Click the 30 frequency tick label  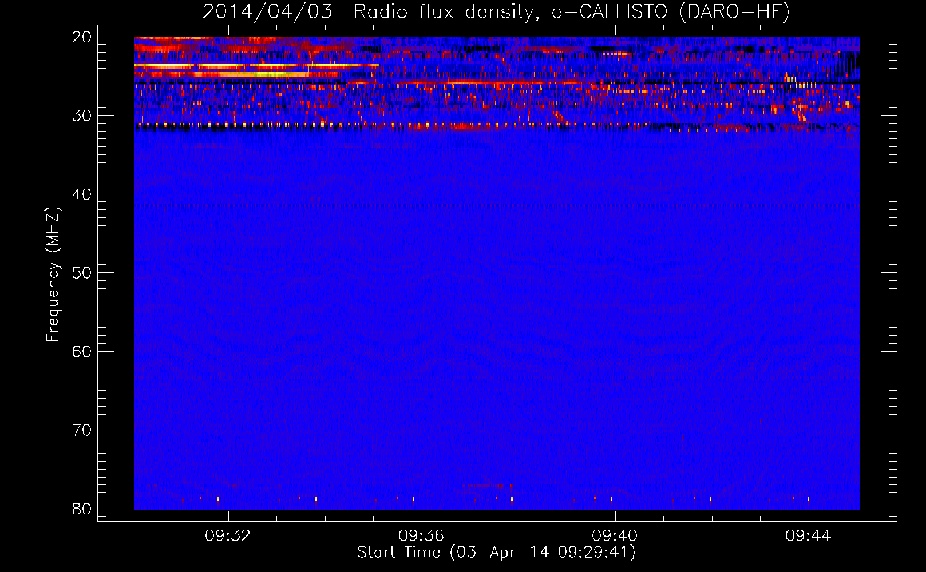82,116
